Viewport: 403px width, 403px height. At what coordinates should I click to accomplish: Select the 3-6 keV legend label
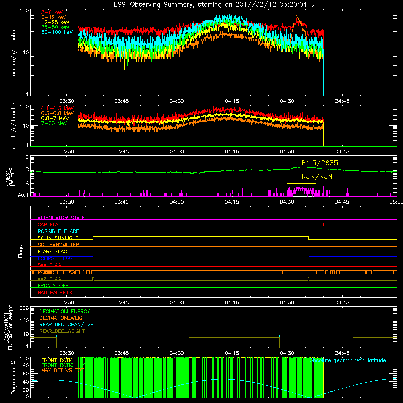point(52,12)
